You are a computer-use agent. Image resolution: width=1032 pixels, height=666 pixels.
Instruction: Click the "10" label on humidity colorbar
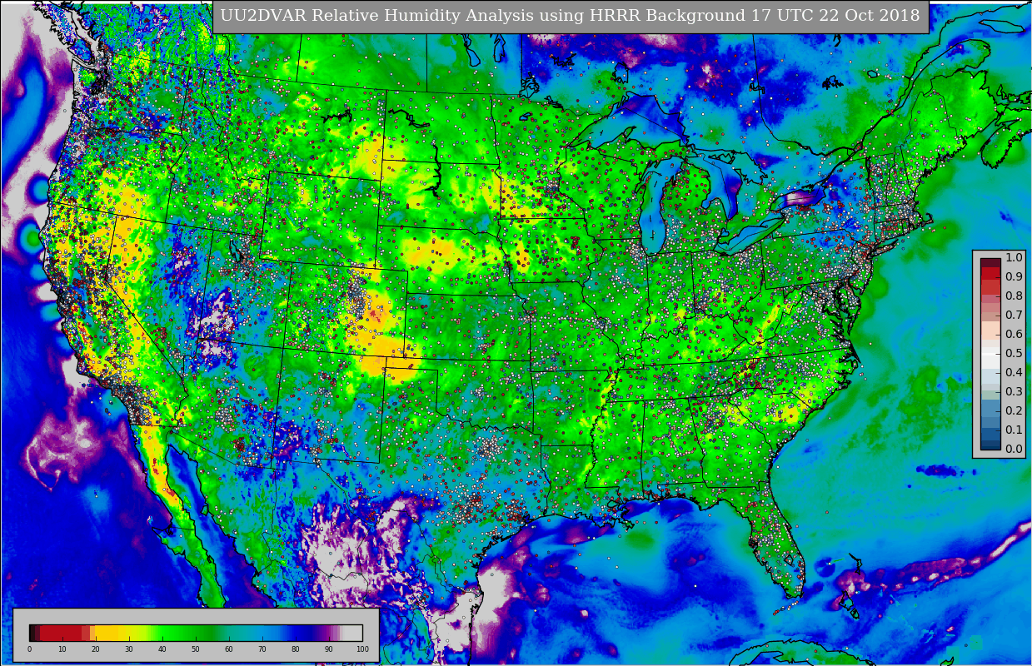(62, 649)
